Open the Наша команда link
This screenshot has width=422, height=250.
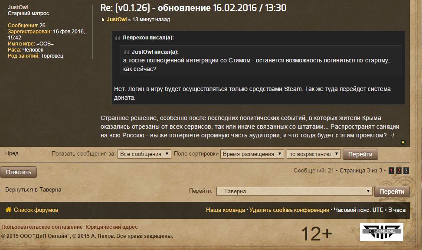coord(226,210)
